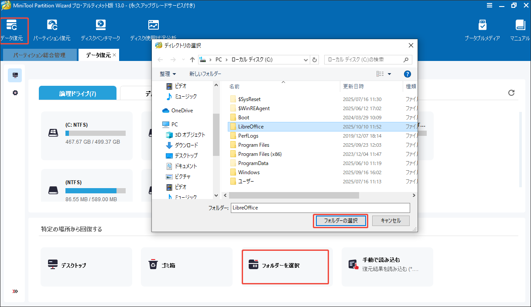Choose フォルダーを選択 recovery option
The height and width of the screenshot is (307, 531).
point(285,267)
